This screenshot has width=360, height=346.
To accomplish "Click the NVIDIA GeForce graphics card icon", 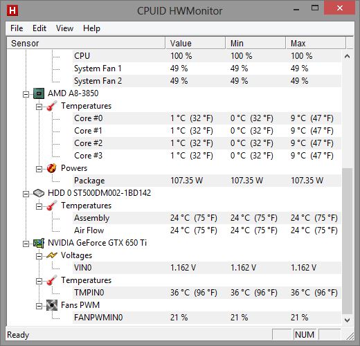I will pos(39,243).
